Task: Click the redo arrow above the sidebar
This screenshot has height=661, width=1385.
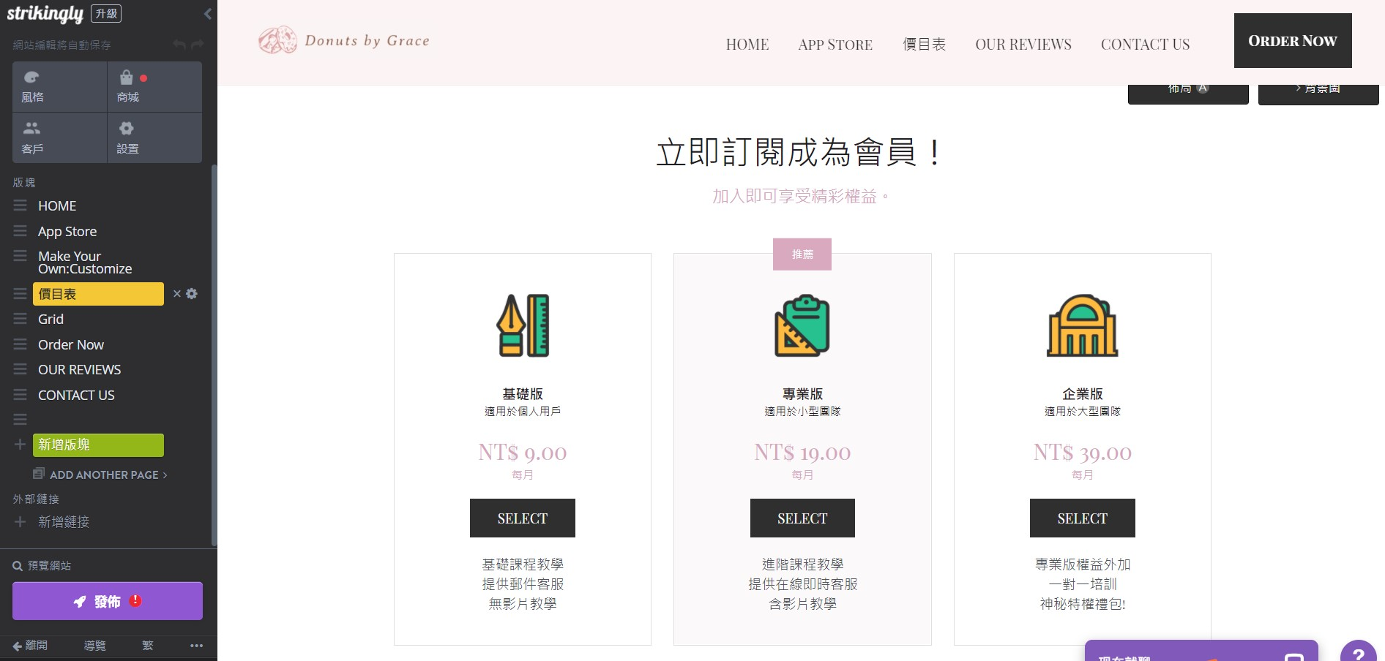Action: click(x=196, y=45)
